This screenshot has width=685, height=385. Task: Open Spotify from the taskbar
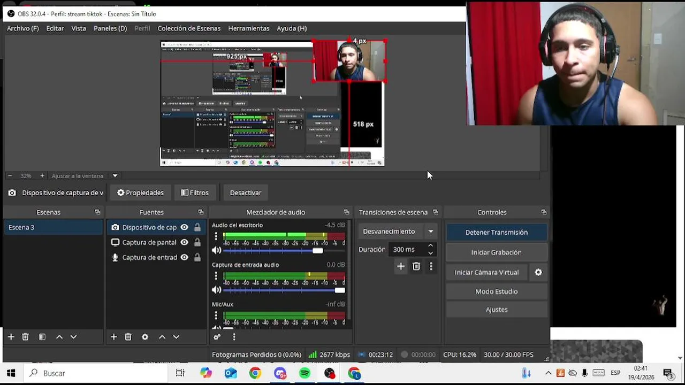point(305,373)
